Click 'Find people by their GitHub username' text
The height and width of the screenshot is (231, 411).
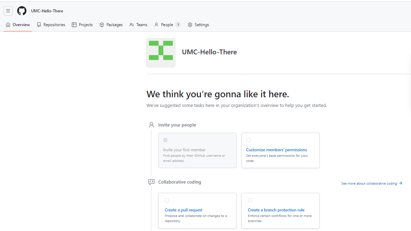194,158
